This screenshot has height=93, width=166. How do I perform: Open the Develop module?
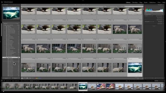point(135,2)
